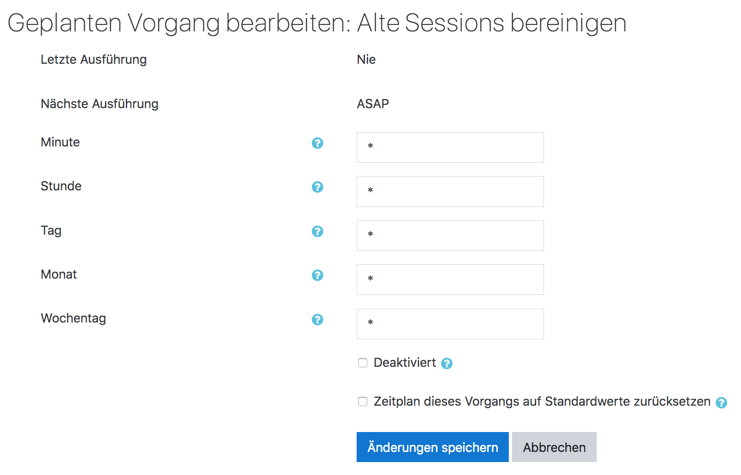Focus the Minute input field
This screenshot has height=475, width=741.
(x=450, y=147)
